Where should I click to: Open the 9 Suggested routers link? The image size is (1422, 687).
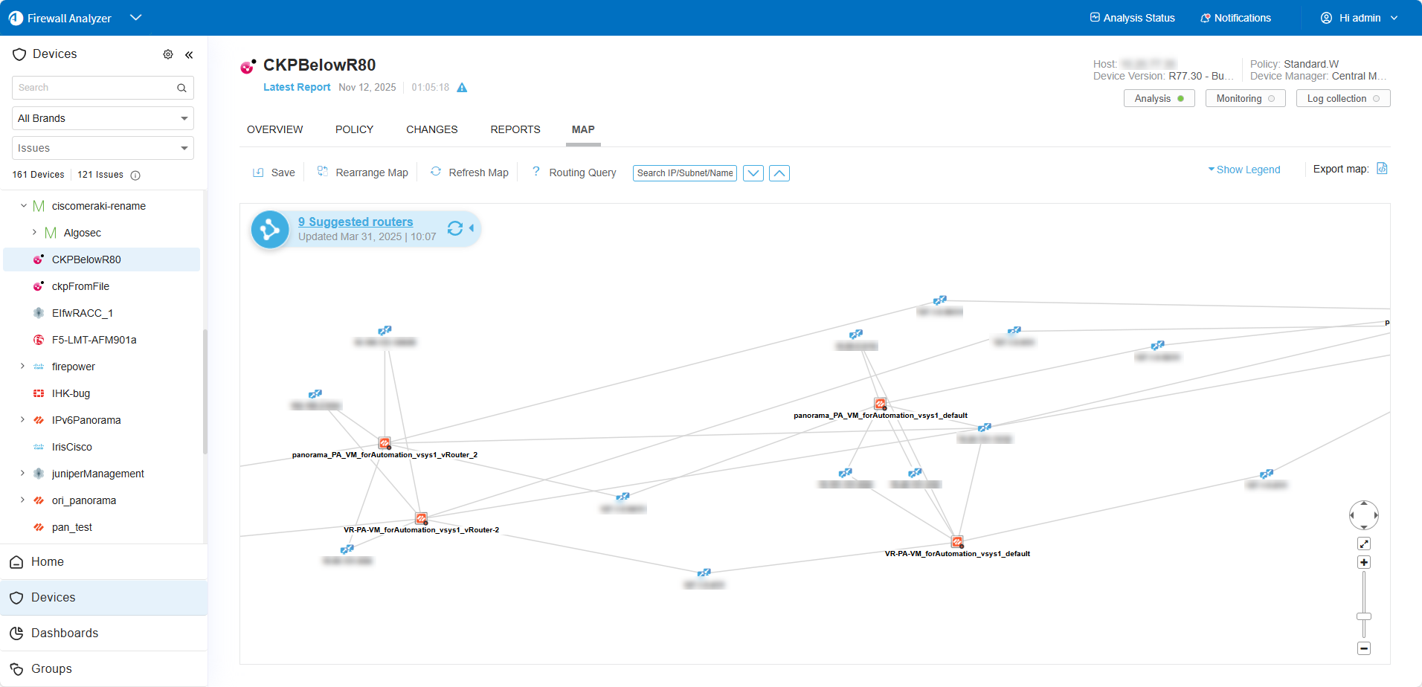tap(355, 222)
